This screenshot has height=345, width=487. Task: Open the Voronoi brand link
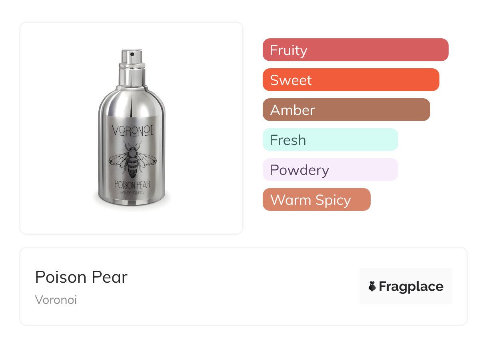[56, 300]
